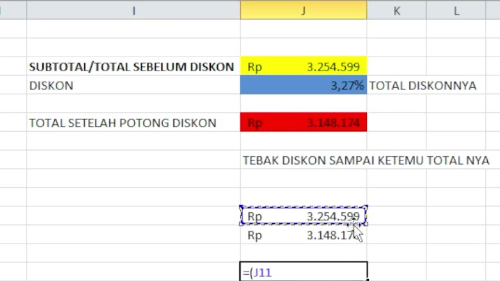
Task: Click the TOTAL SETELAH POTONG DISKON label
Action: [x=123, y=123]
